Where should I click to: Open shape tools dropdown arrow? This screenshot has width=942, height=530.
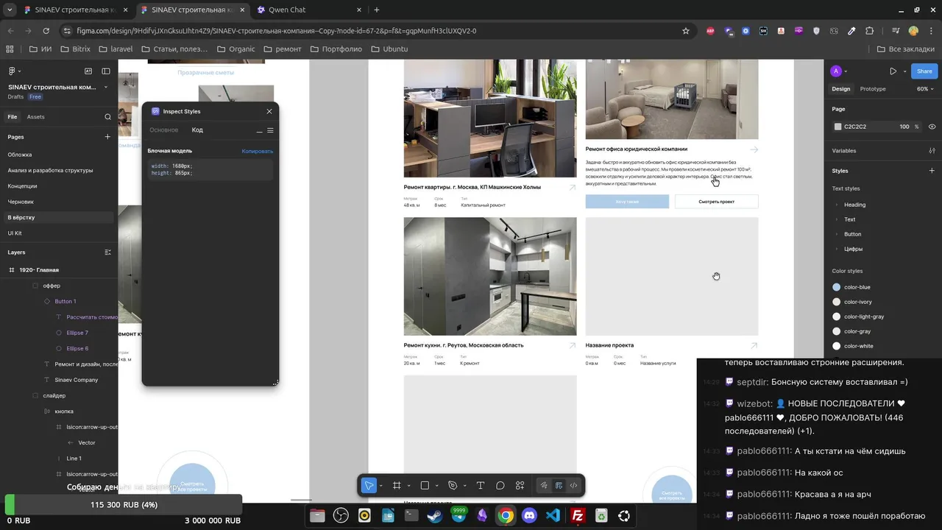436,486
